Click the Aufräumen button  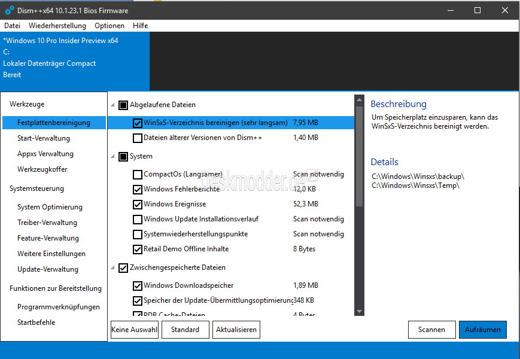coord(482,330)
